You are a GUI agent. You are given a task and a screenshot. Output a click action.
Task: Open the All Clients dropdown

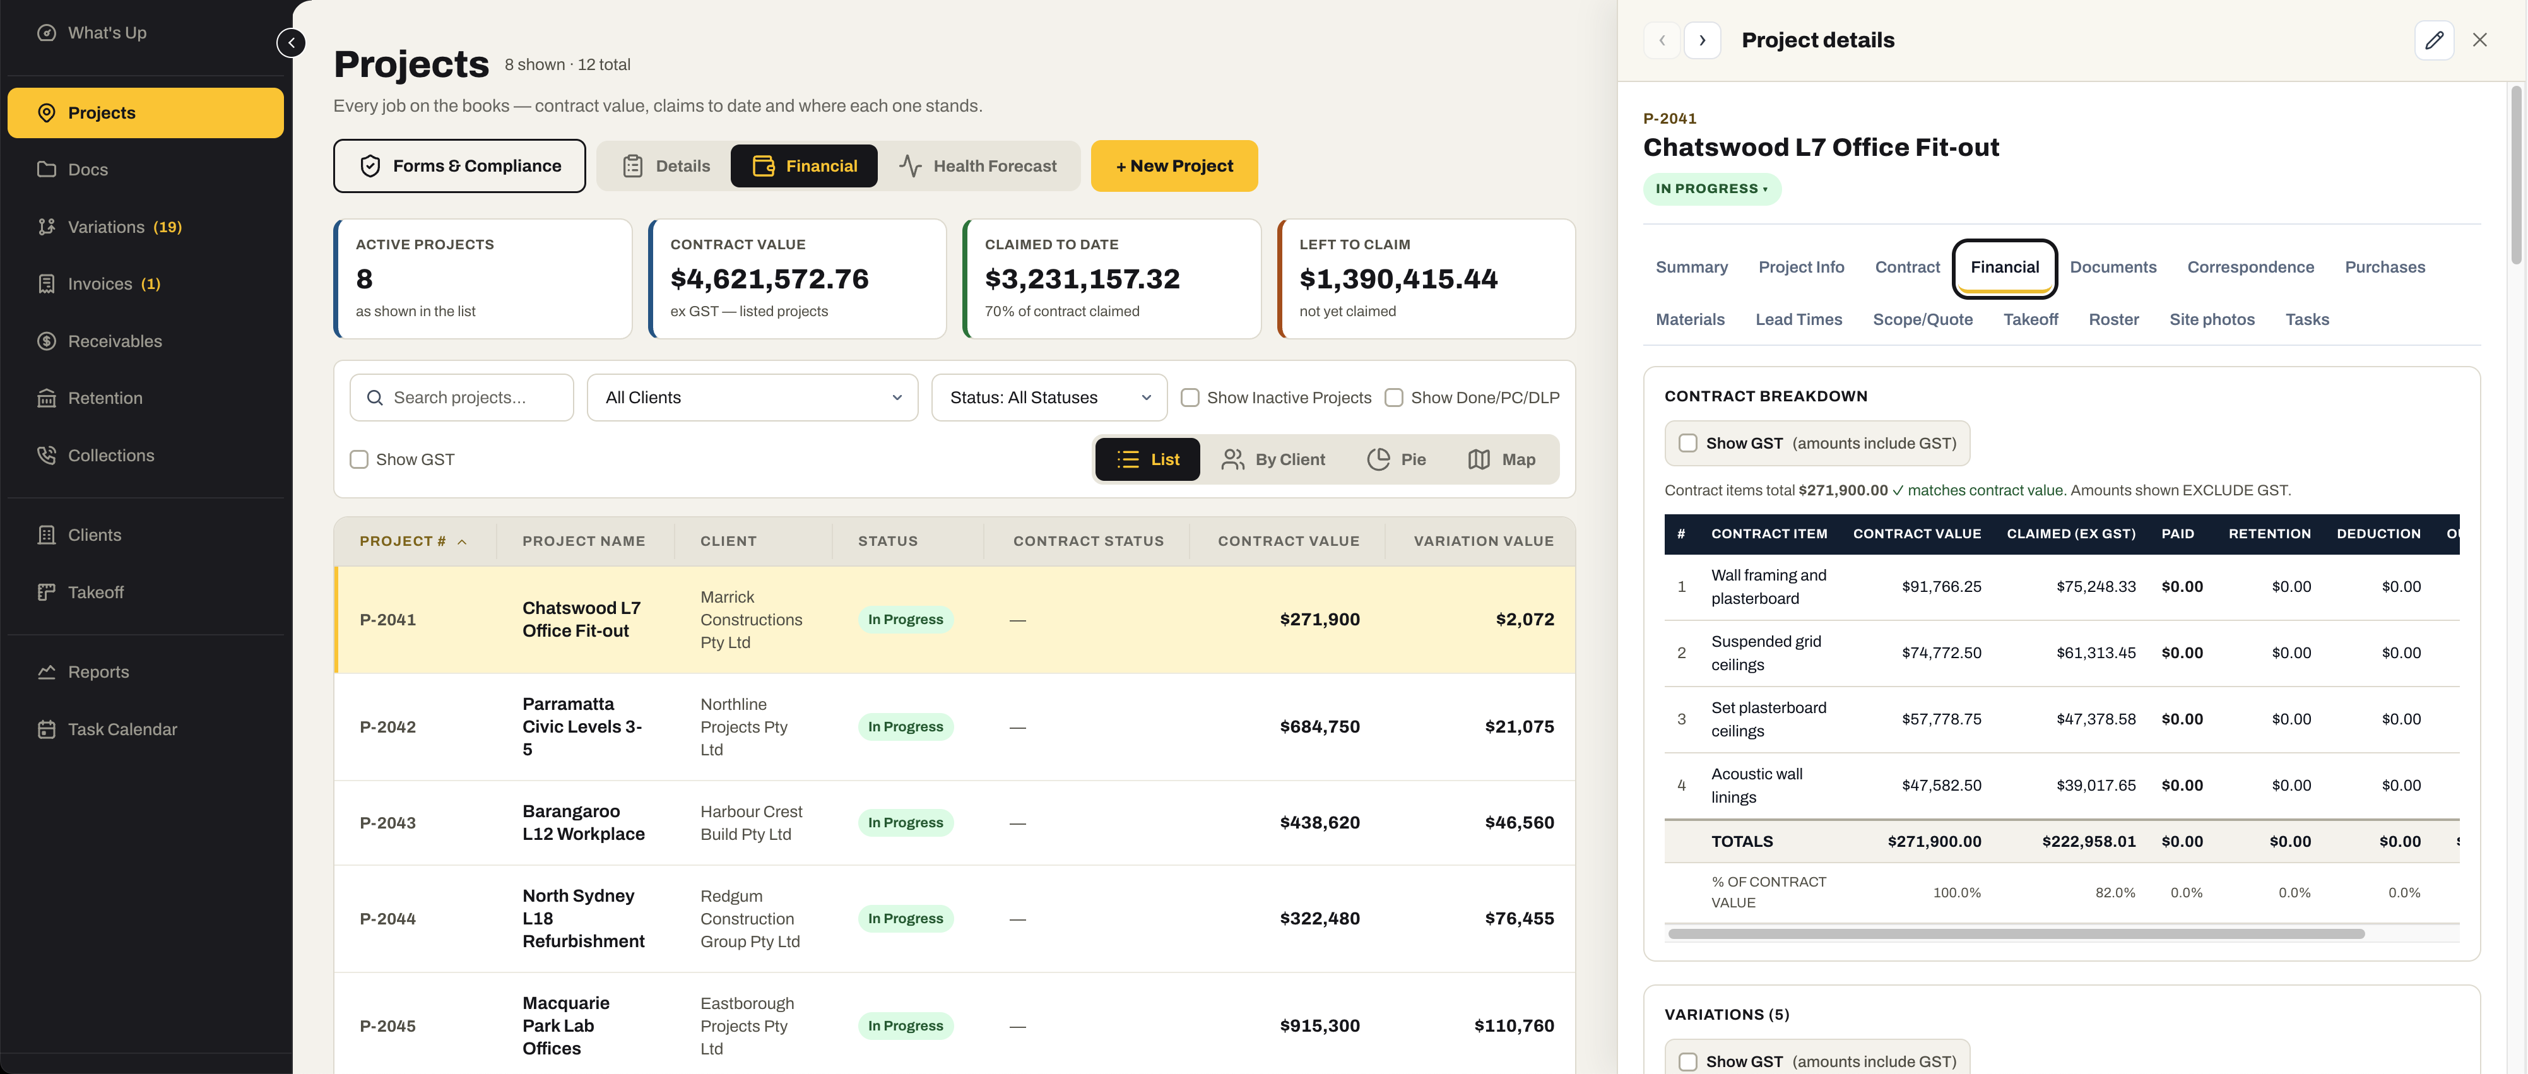pyautogui.click(x=753, y=398)
